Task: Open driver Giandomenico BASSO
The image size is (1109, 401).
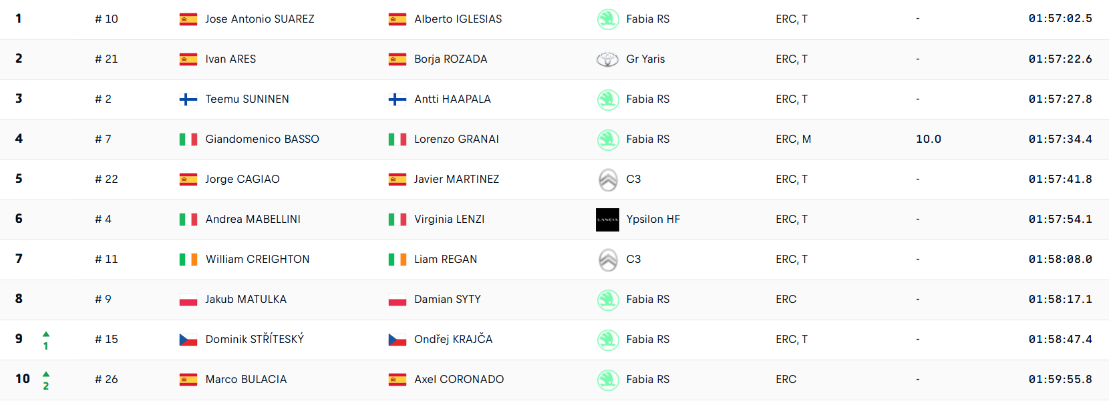Action: pyautogui.click(x=262, y=139)
